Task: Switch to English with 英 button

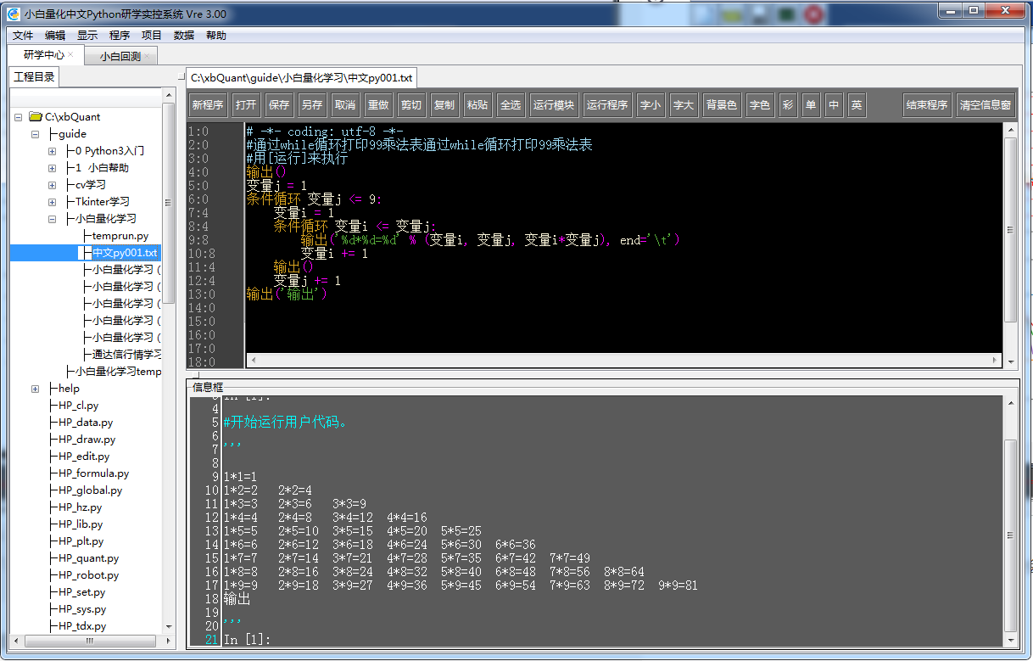Action: point(857,105)
